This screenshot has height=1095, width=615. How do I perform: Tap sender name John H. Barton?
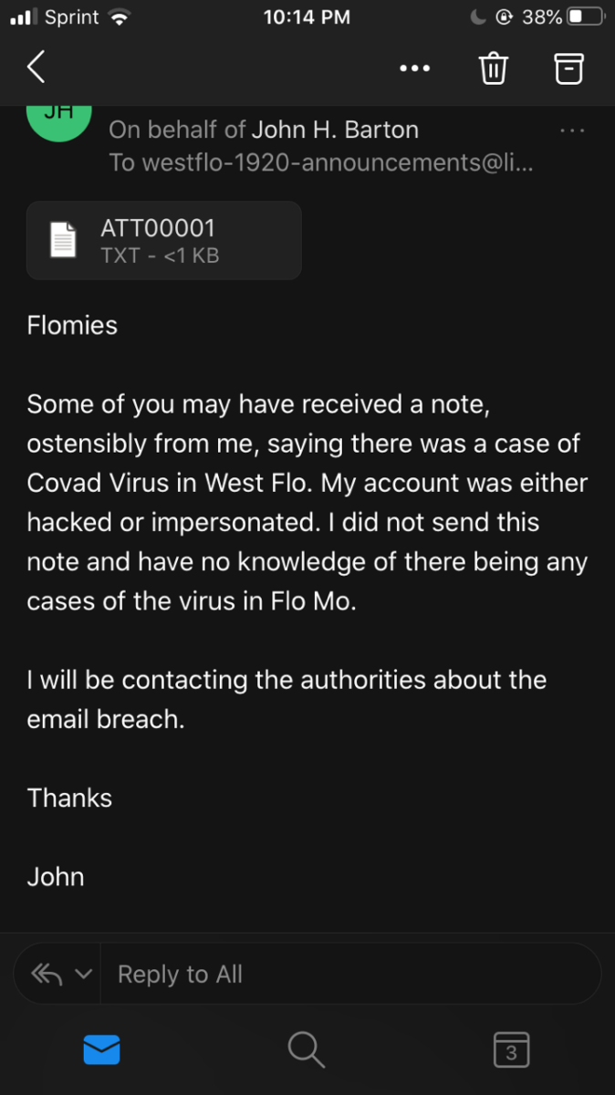point(334,130)
